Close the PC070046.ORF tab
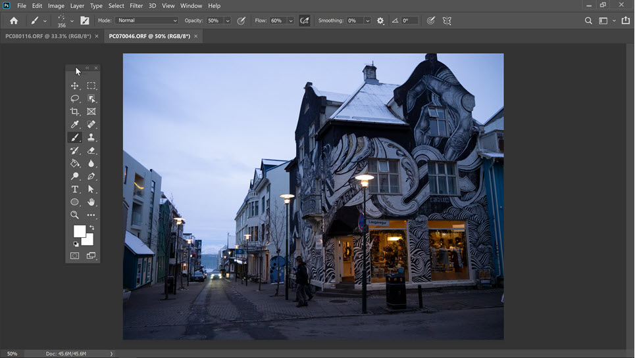 click(x=196, y=36)
